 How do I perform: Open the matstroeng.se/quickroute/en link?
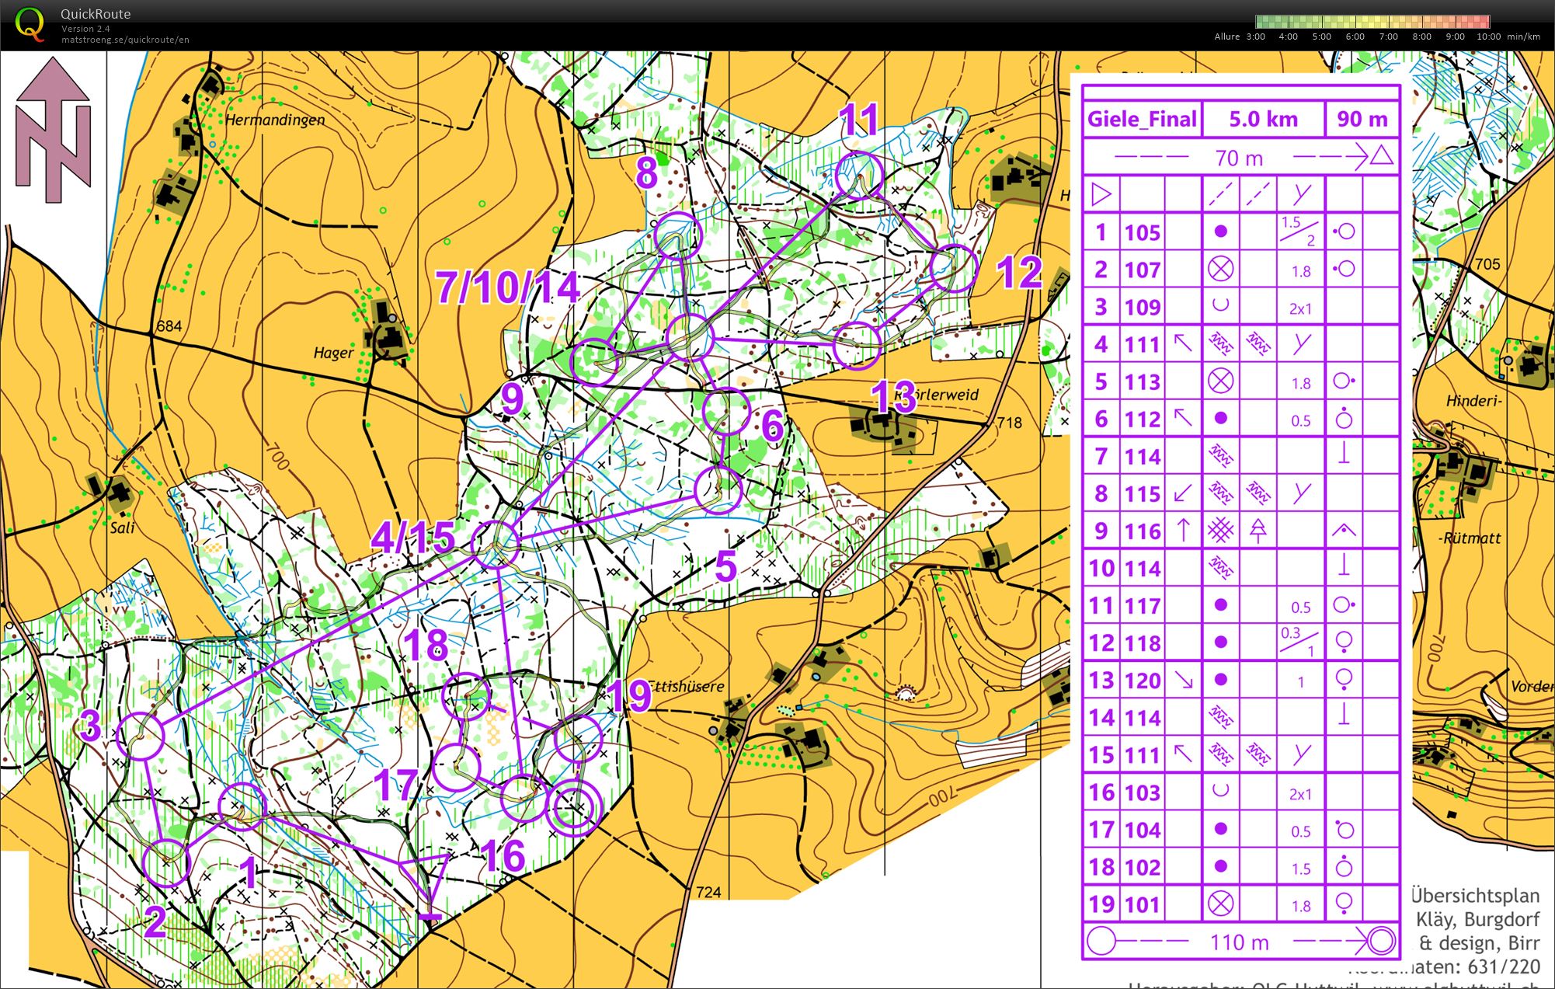click(125, 40)
